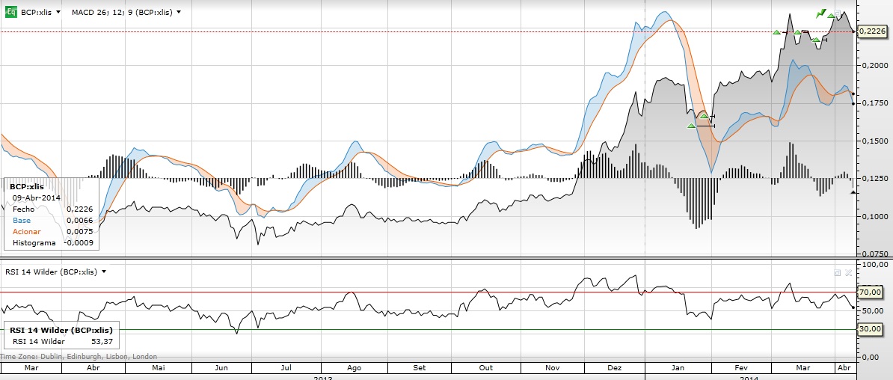Click the Mai month label on the time axis
The width and height of the screenshot is (893, 380).
[x=157, y=368]
